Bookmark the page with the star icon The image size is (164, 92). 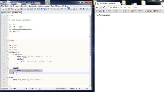(x=162, y=7)
